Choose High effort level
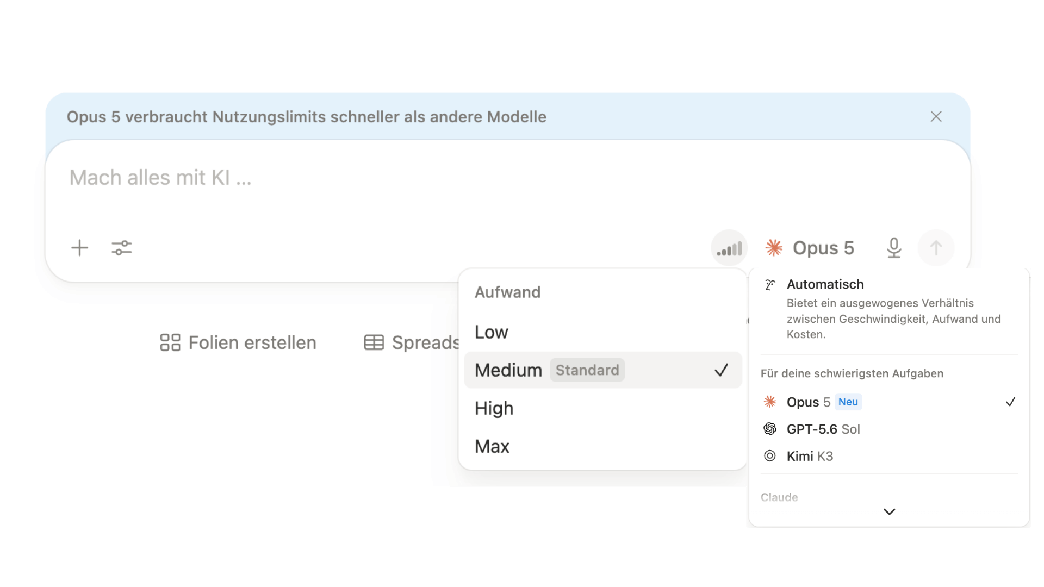Viewport: 1044px width, 587px height. click(x=602, y=408)
